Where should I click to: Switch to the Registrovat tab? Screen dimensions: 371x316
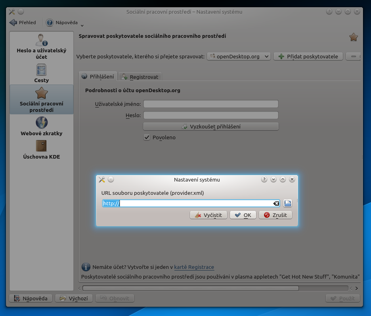140,77
